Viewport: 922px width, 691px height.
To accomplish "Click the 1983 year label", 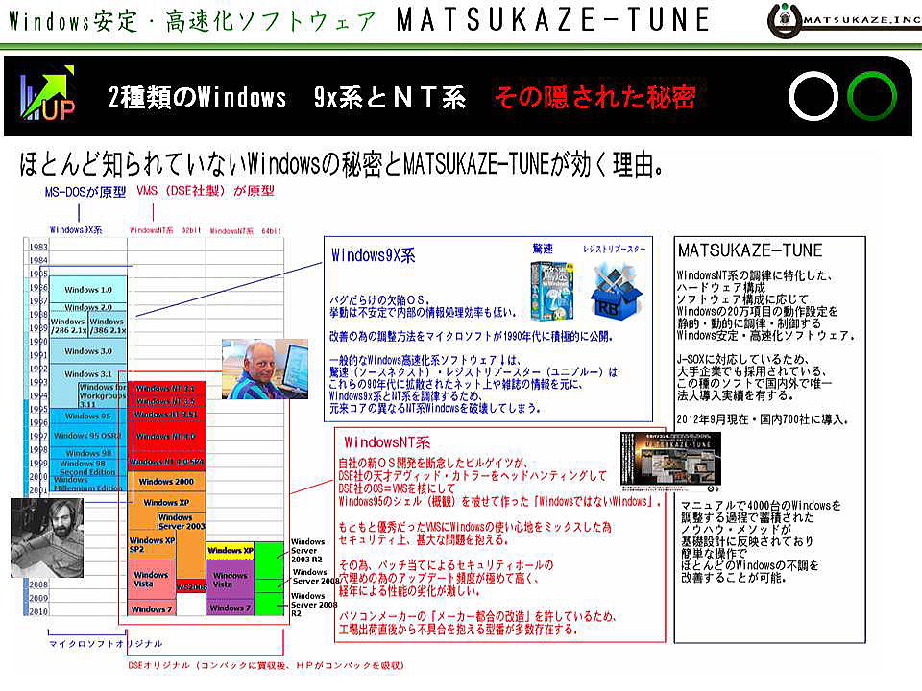I will coord(38,247).
